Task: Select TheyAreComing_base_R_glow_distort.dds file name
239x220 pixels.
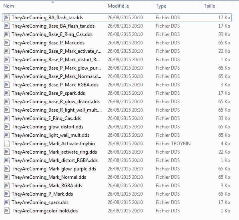Action: (x=56, y=102)
